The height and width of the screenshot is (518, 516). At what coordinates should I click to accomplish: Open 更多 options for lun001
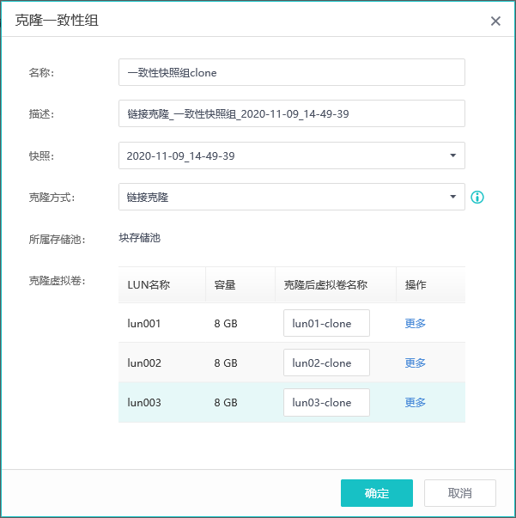pos(416,323)
